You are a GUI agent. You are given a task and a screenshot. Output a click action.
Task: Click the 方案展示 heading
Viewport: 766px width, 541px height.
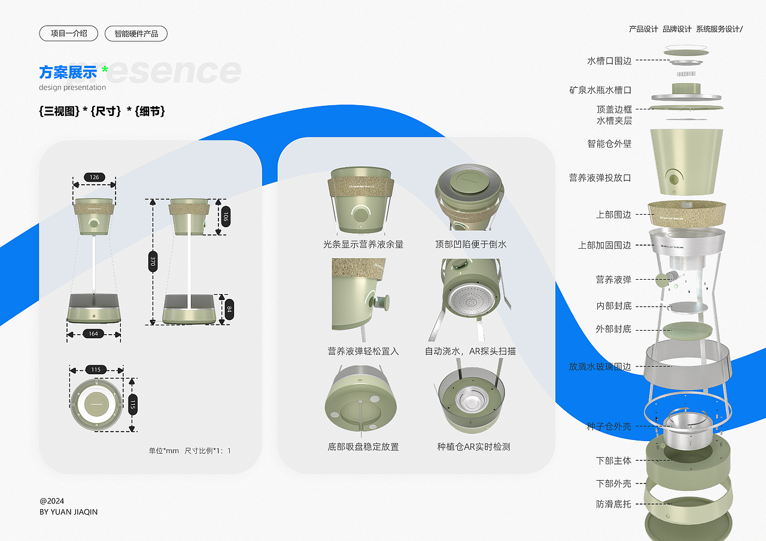(68, 72)
